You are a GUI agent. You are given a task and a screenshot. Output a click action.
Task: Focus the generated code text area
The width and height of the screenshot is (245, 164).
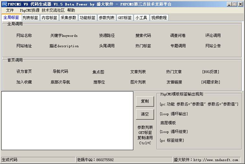click(x=67, y=121)
